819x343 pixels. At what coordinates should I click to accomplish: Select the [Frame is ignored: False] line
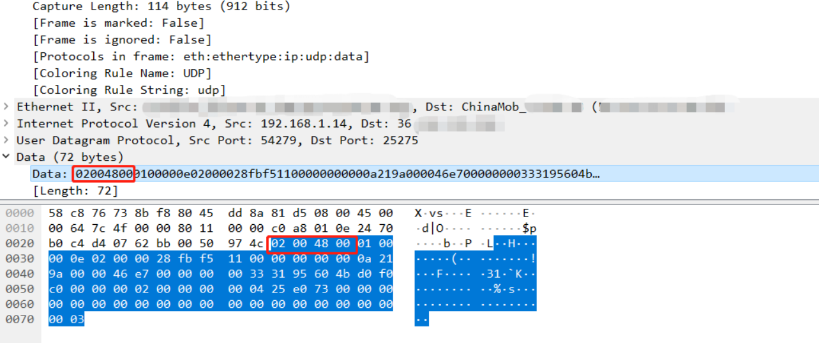pos(121,40)
